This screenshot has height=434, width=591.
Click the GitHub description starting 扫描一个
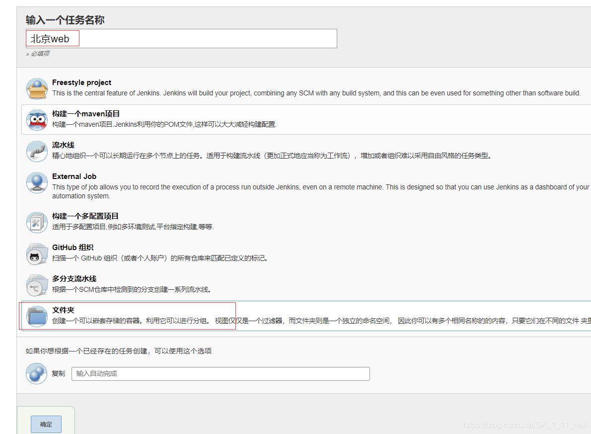pyautogui.click(x=160, y=258)
